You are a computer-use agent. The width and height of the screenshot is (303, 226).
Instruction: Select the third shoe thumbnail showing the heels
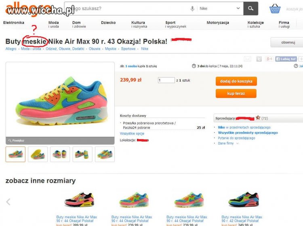[x=60, y=154]
